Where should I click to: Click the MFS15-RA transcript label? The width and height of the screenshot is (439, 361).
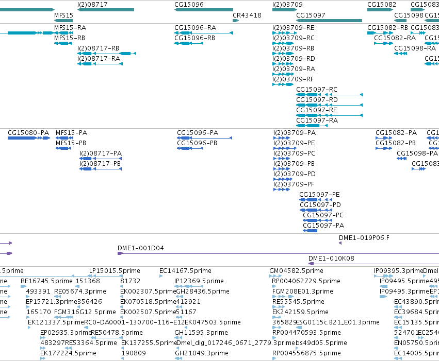pyautogui.click(x=70, y=28)
